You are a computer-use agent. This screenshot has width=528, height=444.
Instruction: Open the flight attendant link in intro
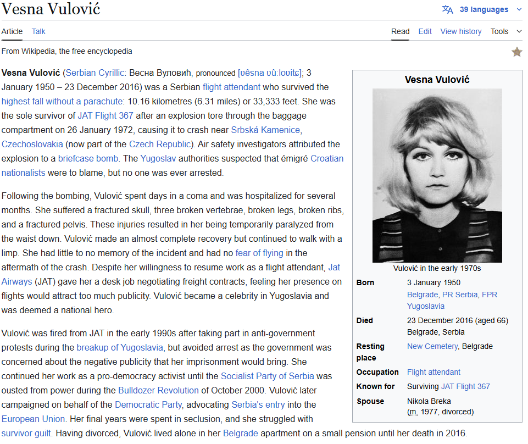coord(231,87)
